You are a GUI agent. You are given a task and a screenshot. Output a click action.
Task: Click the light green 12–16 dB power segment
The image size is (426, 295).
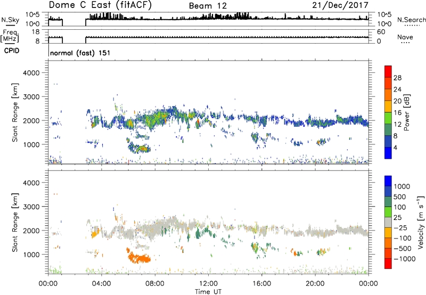click(388, 118)
